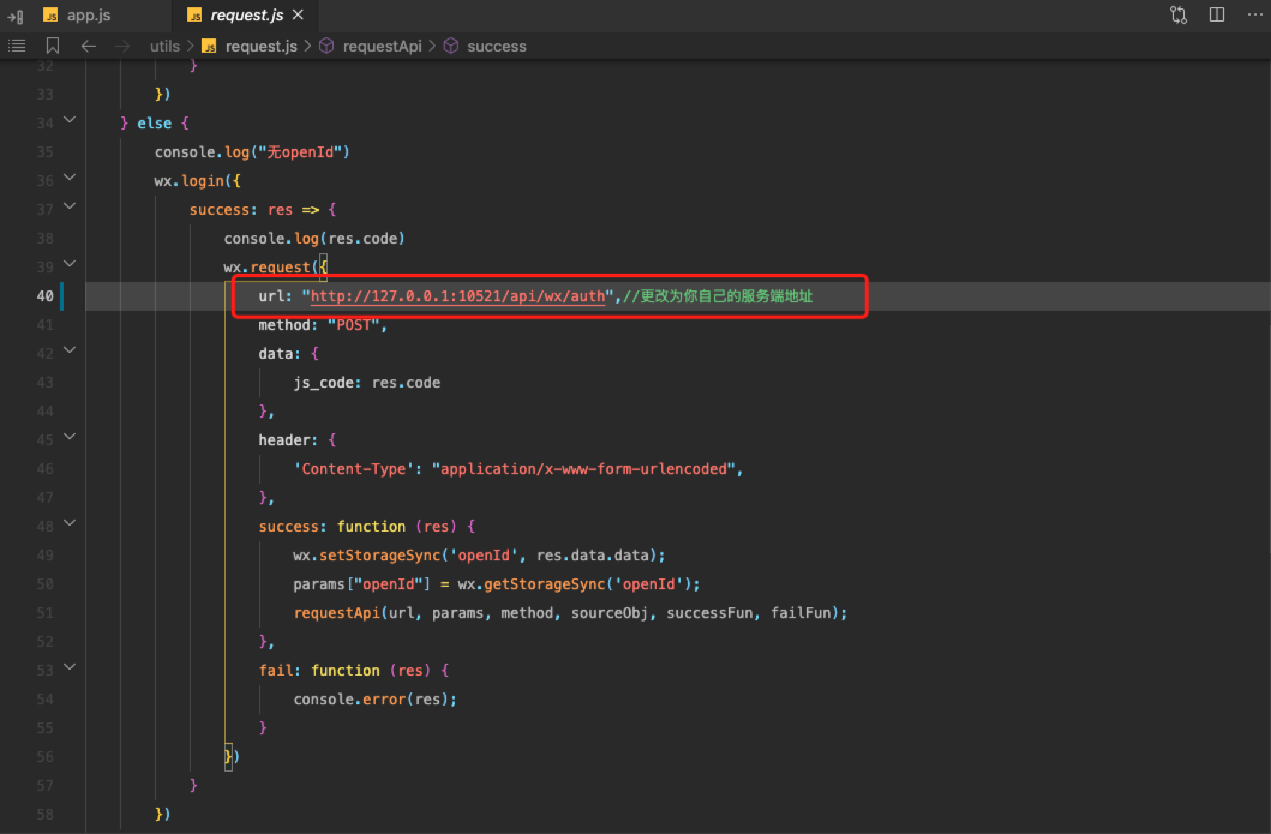Click the outline list icon in breadcrumb bar
The image size is (1271, 834).
point(17,46)
